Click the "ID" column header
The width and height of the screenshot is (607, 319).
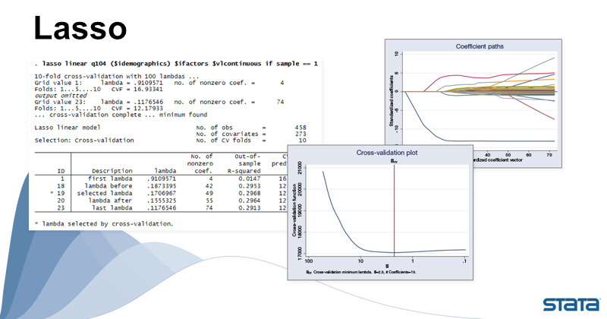tap(61, 171)
